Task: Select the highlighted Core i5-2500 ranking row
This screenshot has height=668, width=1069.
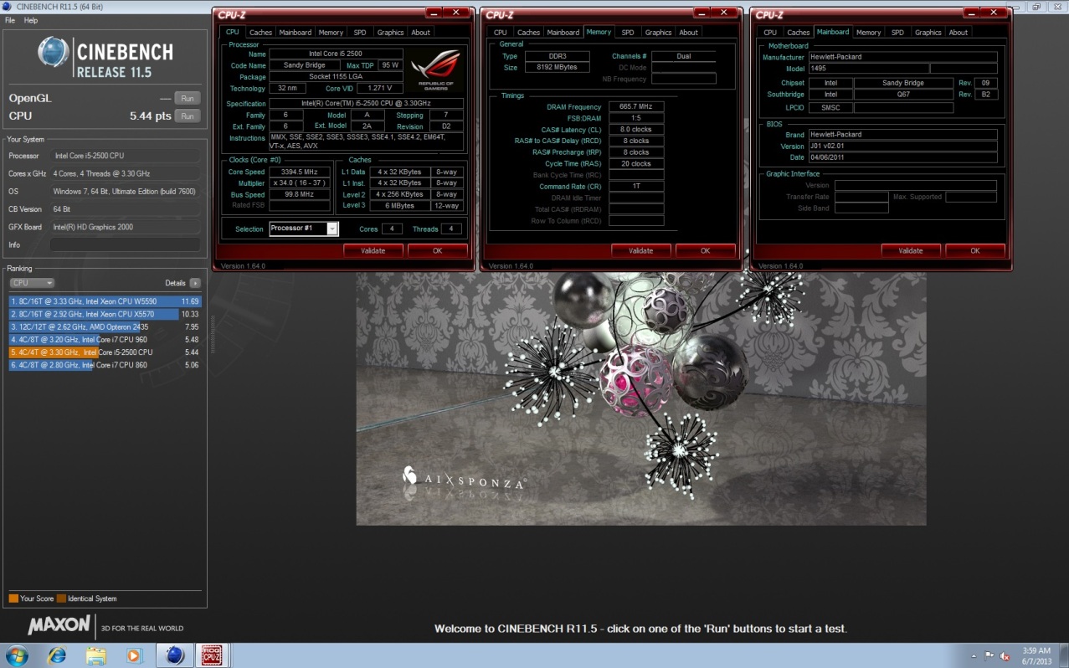Action: pos(105,352)
